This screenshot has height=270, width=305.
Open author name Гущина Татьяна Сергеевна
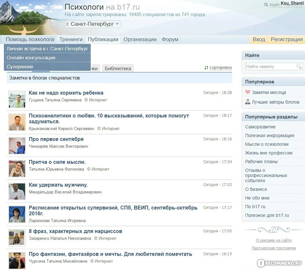tap(55, 100)
